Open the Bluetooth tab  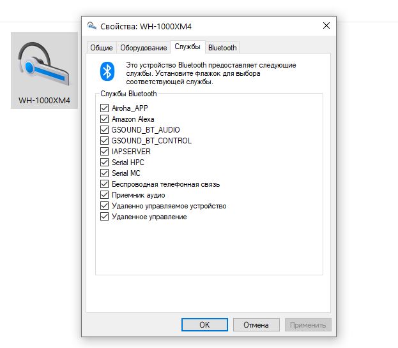pyautogui.click(x=222, y=48)
